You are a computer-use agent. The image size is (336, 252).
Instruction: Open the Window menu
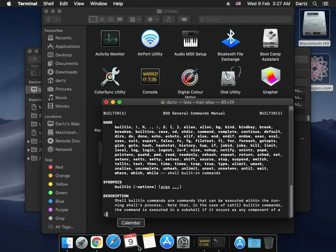click(x=98, y=4)
